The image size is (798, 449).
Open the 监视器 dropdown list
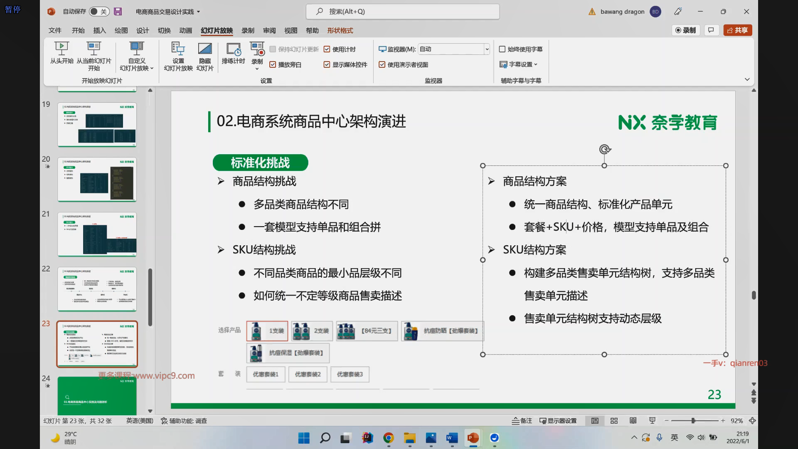[x=487, y=49]
